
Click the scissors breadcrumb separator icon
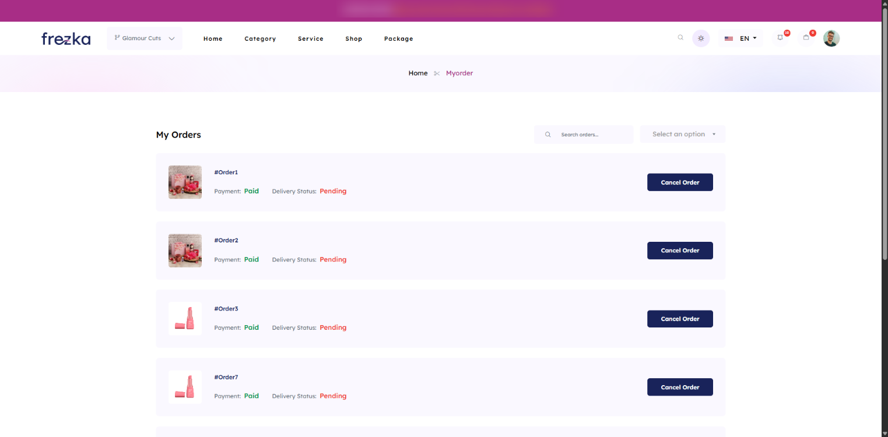[437, 73]
